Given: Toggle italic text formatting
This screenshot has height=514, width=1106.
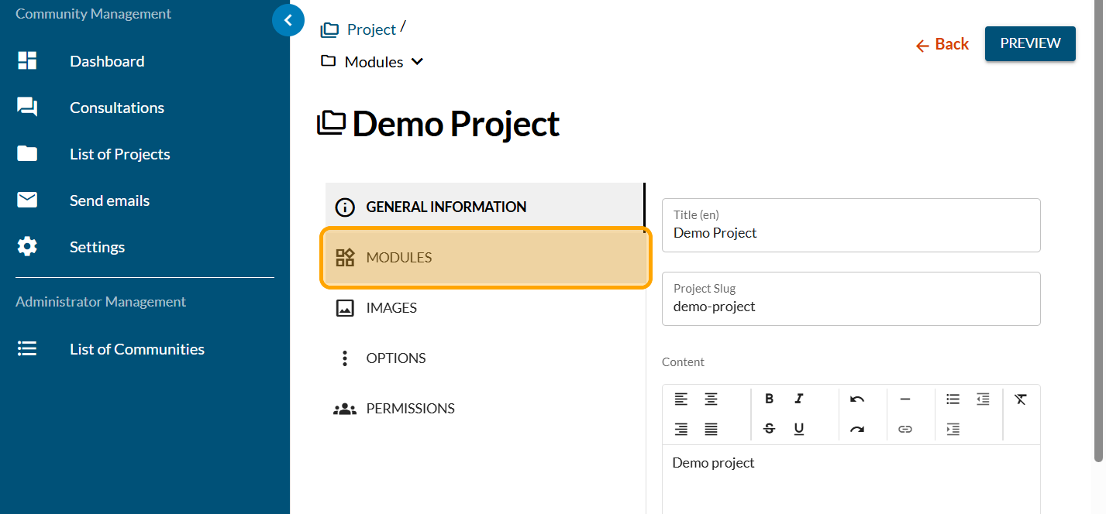Looking at the screenshot, I should (x=798, y=399).
